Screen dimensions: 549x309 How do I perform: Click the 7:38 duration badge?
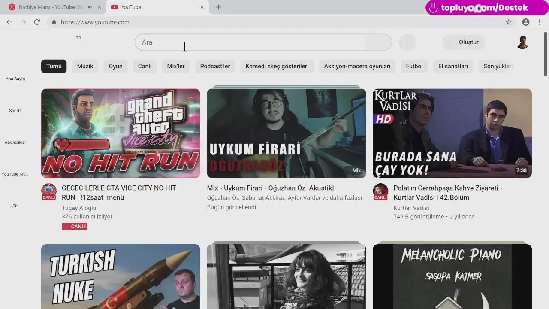(x=522, y=170)
